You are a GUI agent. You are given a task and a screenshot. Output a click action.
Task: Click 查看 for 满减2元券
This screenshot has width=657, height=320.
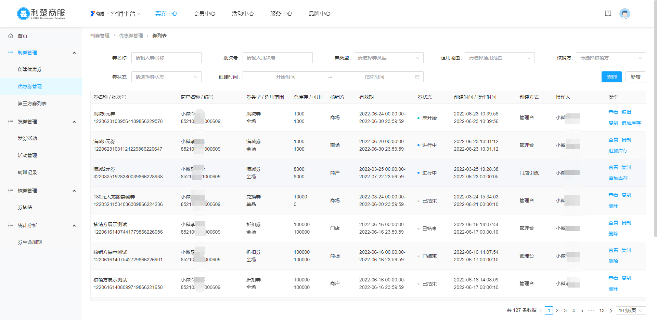(x=613, y=167)
